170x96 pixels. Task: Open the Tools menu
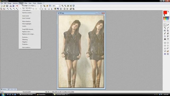(34, 3)
